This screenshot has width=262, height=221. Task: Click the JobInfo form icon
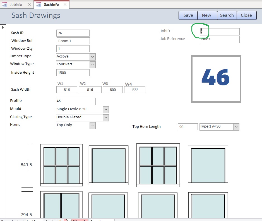point(4,5)
